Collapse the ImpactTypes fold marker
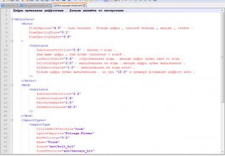 tap(12, 120)
